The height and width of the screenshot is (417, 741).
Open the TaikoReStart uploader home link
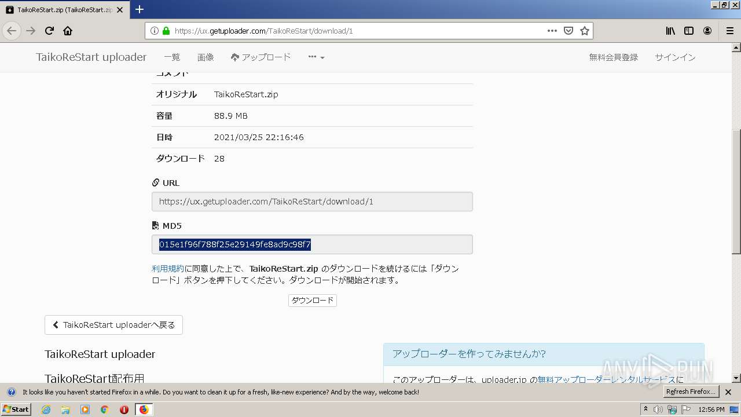pyautogui.click(x=91, y=57)
